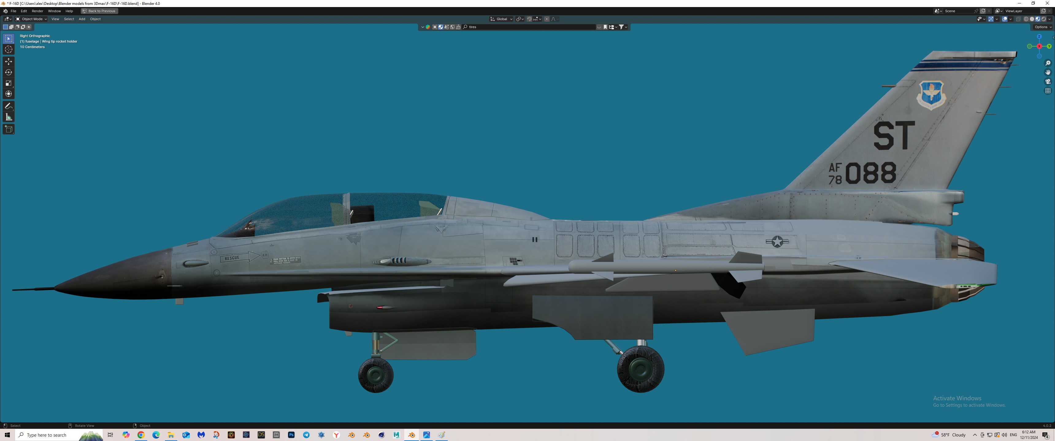Screen dimensions: 1055x441
Task: Choose the Rotate tool
Action: point(9,72)
